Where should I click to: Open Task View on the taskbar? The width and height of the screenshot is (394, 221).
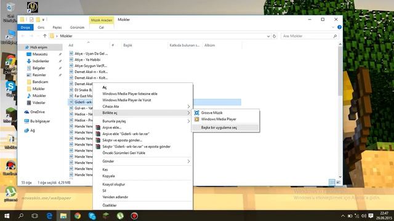click(x=35, y=215)
